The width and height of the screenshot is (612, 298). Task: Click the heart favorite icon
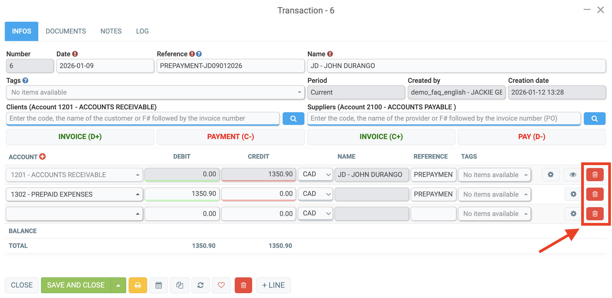221,285
